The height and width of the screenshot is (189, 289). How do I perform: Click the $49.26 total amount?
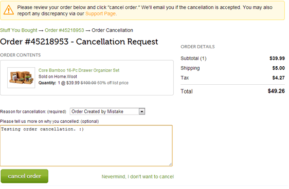[276, 91]
